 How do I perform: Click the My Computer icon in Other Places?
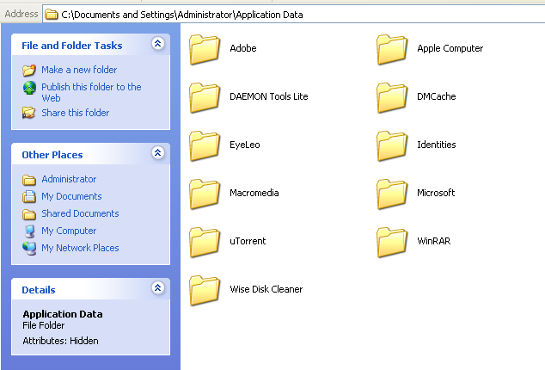[x=30, y=231]
